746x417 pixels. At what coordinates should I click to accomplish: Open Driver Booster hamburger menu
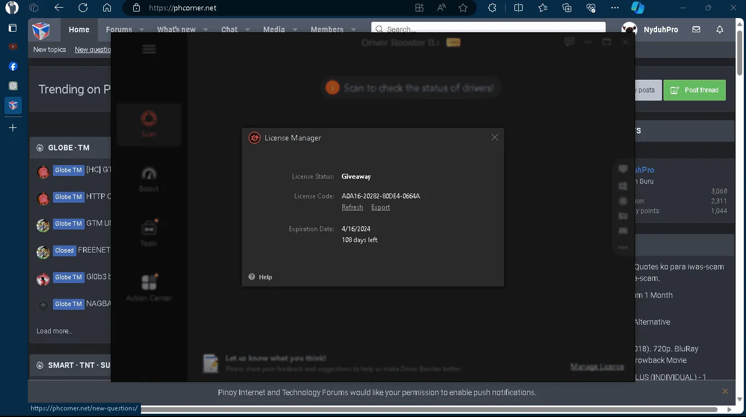[x=149, y=49]
